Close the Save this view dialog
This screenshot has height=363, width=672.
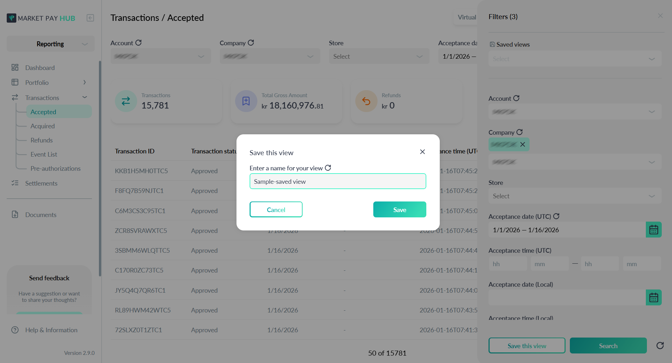click(422, 152)
